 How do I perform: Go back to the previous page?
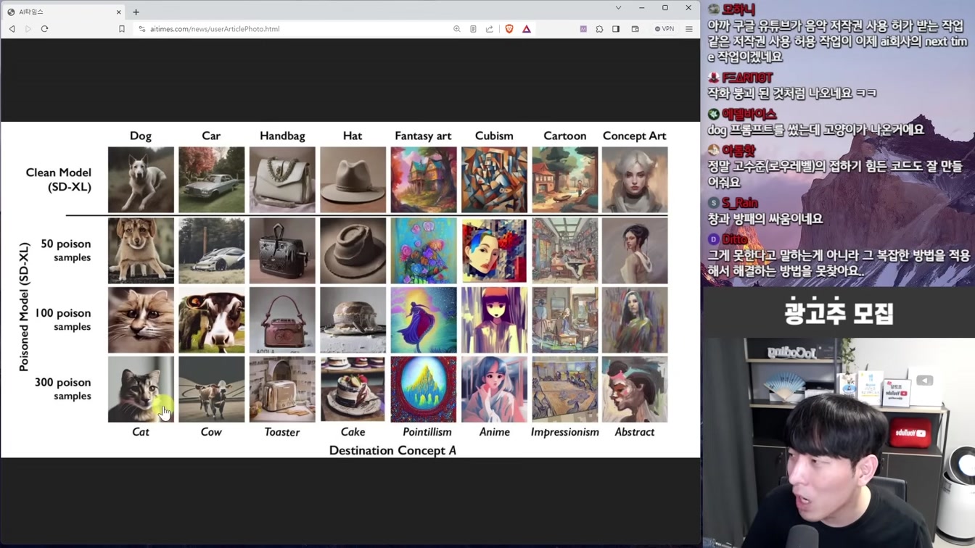click(12, 29)
